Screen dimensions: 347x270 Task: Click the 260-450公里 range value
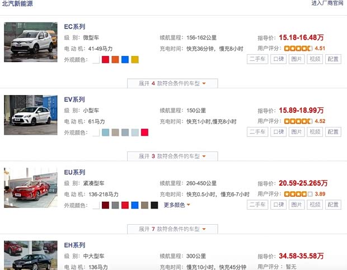201,183
